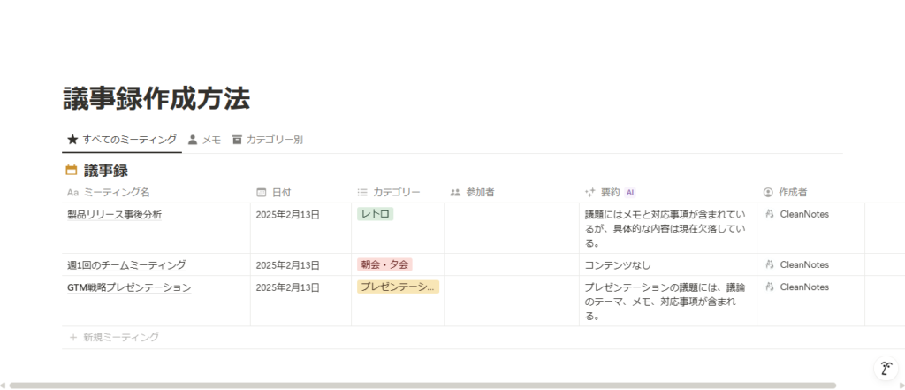Screen dimensions: 905x390
Task: Open the 要約 column header menu
Action: [x=668, y=193]
